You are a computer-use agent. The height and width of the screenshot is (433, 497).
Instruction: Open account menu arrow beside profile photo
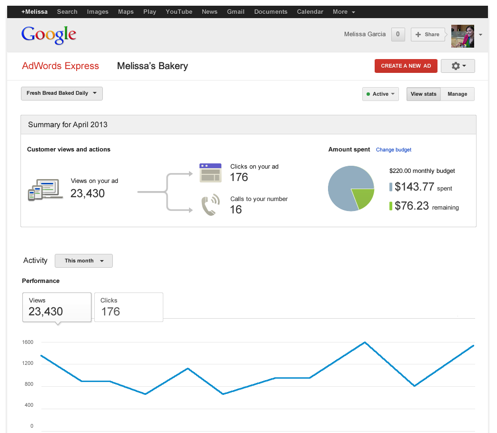tap(480, 35)
